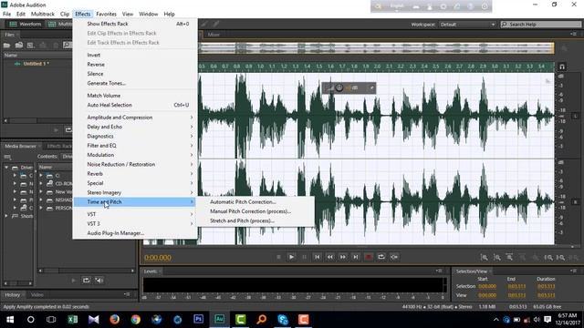Expand Delay and Echo submenu
The width and height of the screenshot is (584, 328).
click(135, 127)
